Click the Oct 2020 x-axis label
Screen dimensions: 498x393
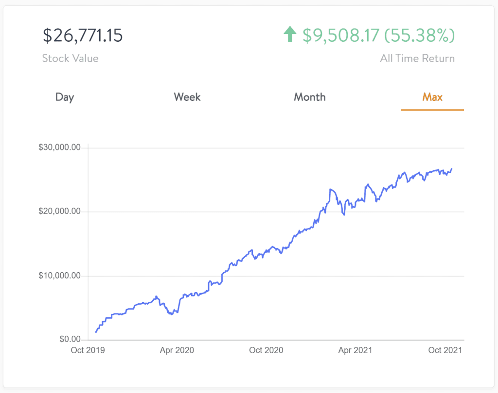[x=266, y=350]
